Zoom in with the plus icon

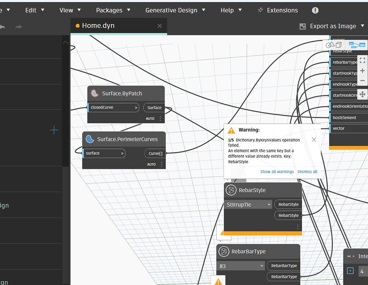[362, 71]
